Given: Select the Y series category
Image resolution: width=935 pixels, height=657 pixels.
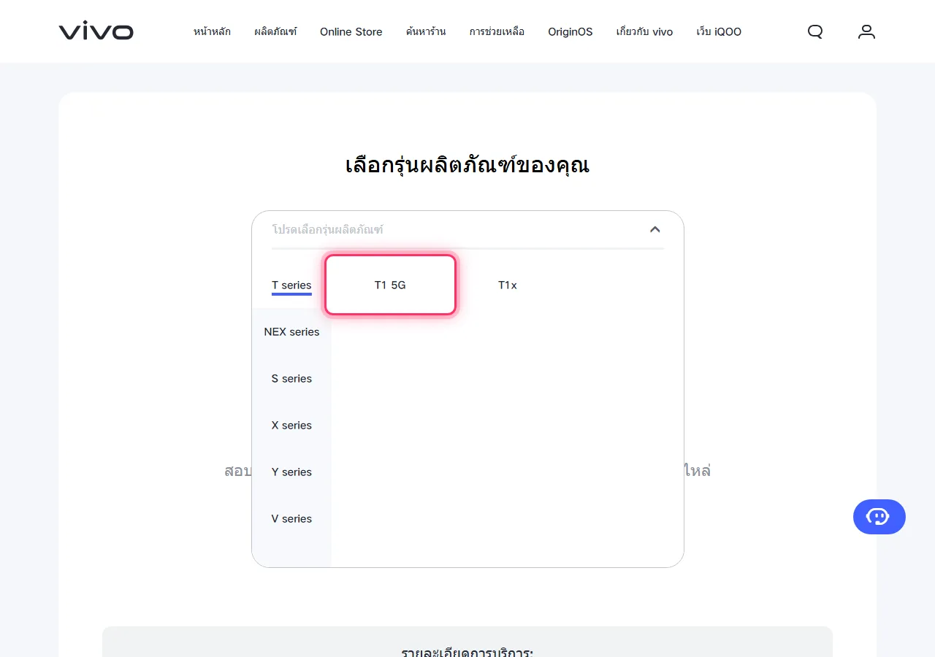Looking at the screenshot, I should (x=291, y=472).
